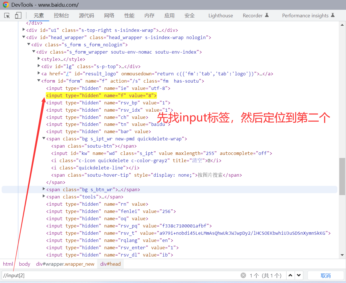Select the input name="bar" row
The height and width of the screenshot is (283, 346).
click(x=99, y=131)
